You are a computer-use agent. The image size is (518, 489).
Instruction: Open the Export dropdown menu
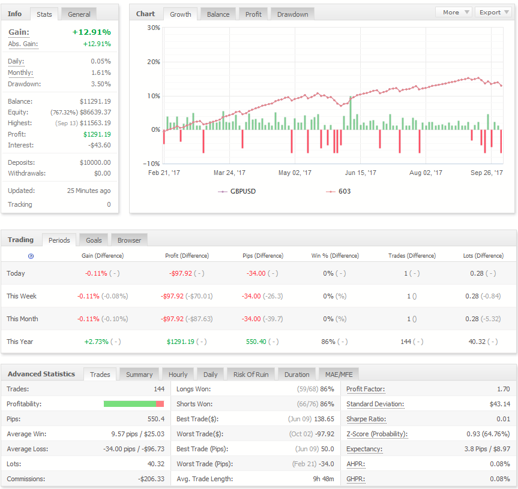point(494,12)
